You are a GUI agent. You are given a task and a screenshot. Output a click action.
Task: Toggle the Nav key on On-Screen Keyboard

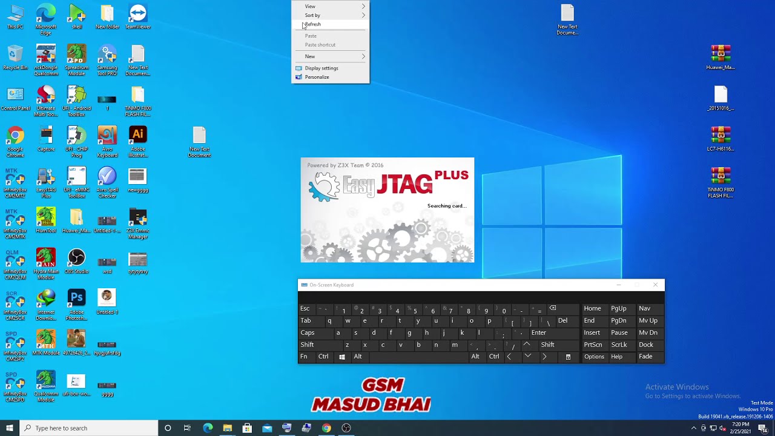(650, 309)
